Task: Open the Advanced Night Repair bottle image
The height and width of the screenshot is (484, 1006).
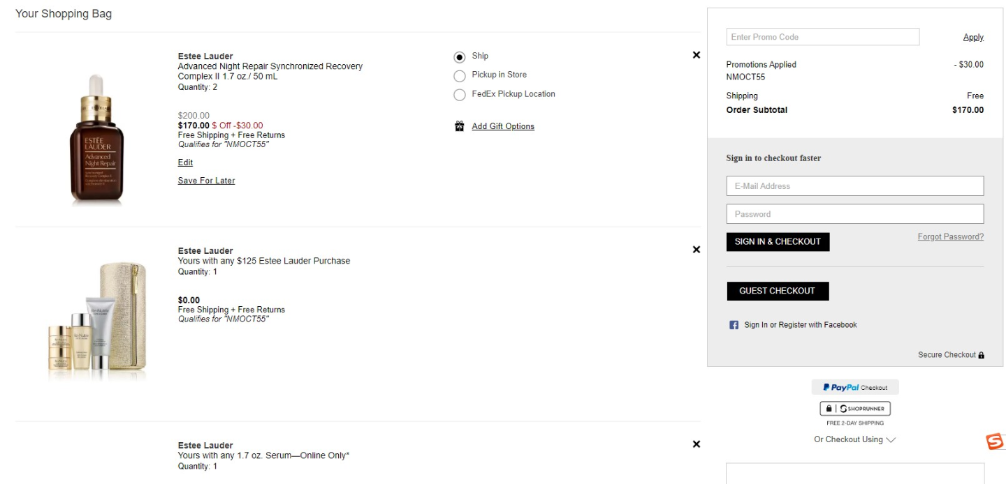Action: [x=96, y=139]
